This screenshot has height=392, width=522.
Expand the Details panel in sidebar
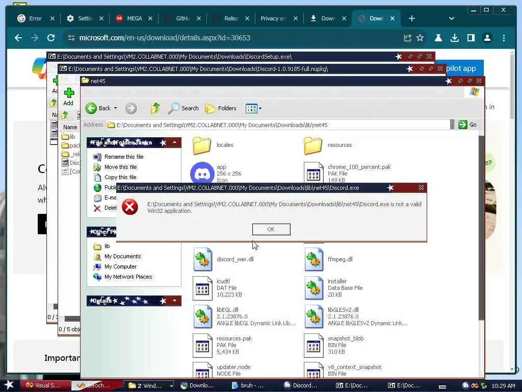point(174,301)
